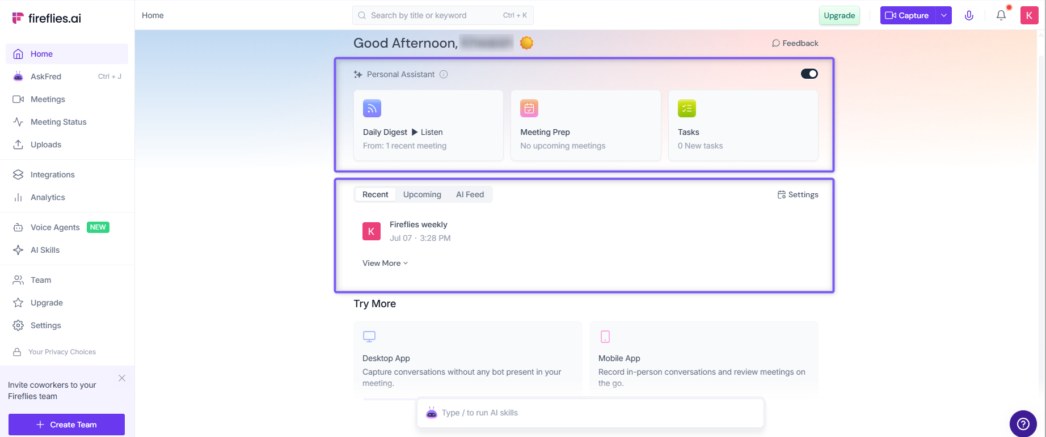Open the help question mark button

click(x=1023, y=423)
